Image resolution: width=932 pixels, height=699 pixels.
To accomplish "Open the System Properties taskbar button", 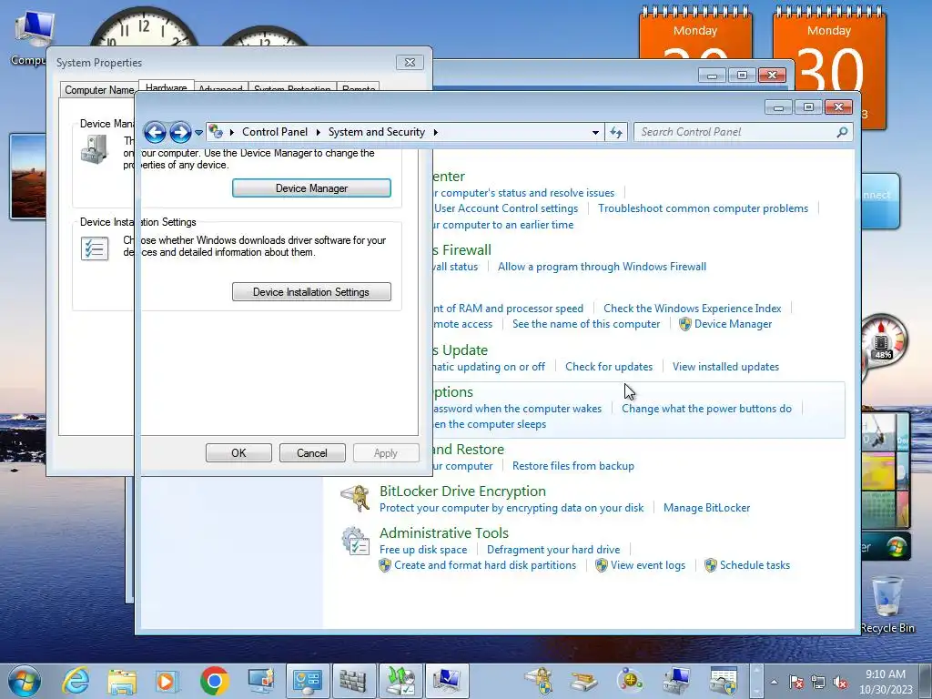I will point(447,681).
